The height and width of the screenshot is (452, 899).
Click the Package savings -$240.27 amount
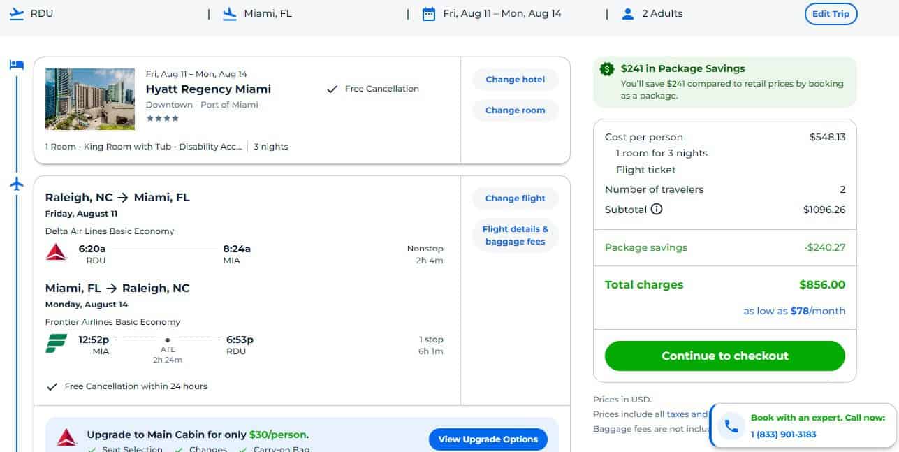point(825,247)
